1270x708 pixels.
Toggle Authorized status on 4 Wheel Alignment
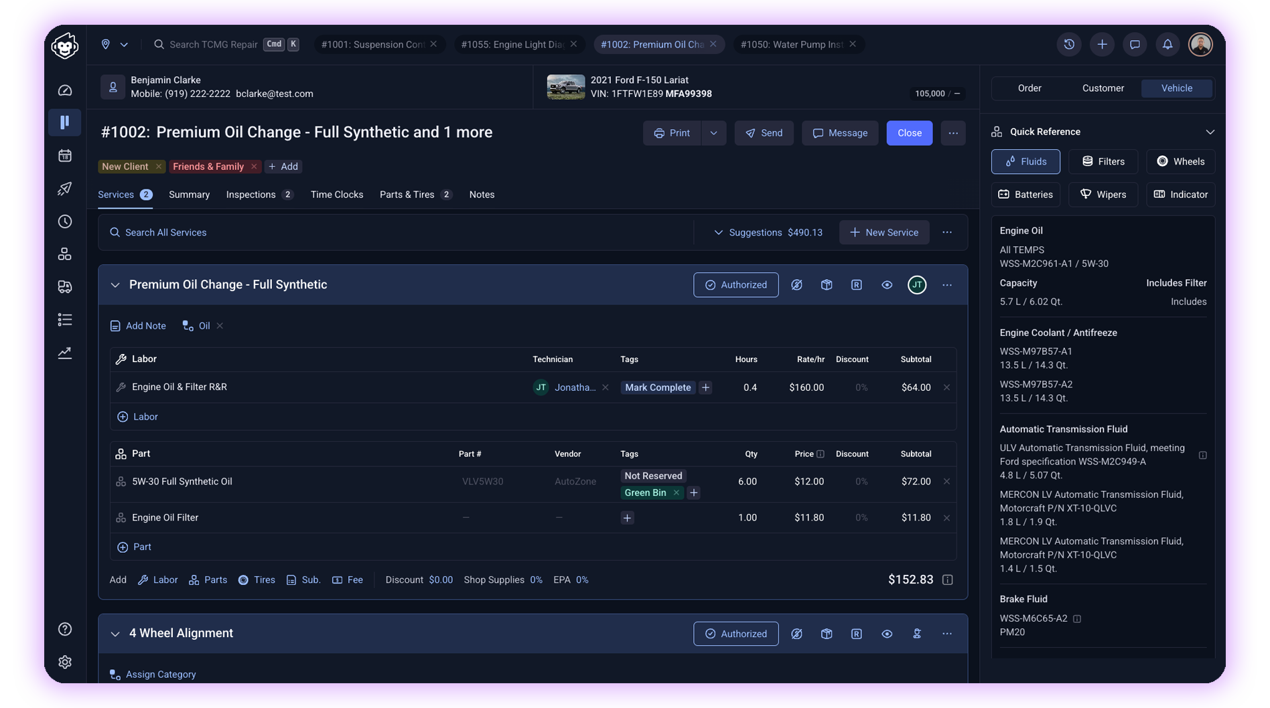735,634
